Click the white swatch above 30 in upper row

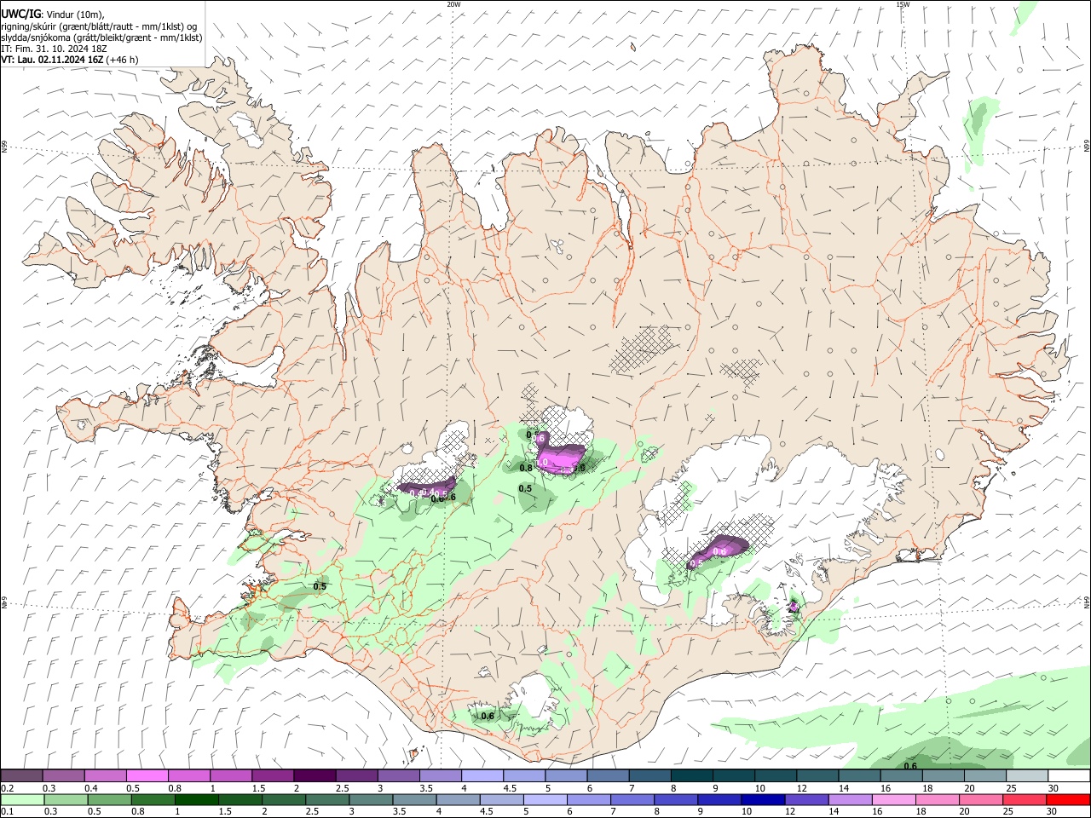(1070, 776)
